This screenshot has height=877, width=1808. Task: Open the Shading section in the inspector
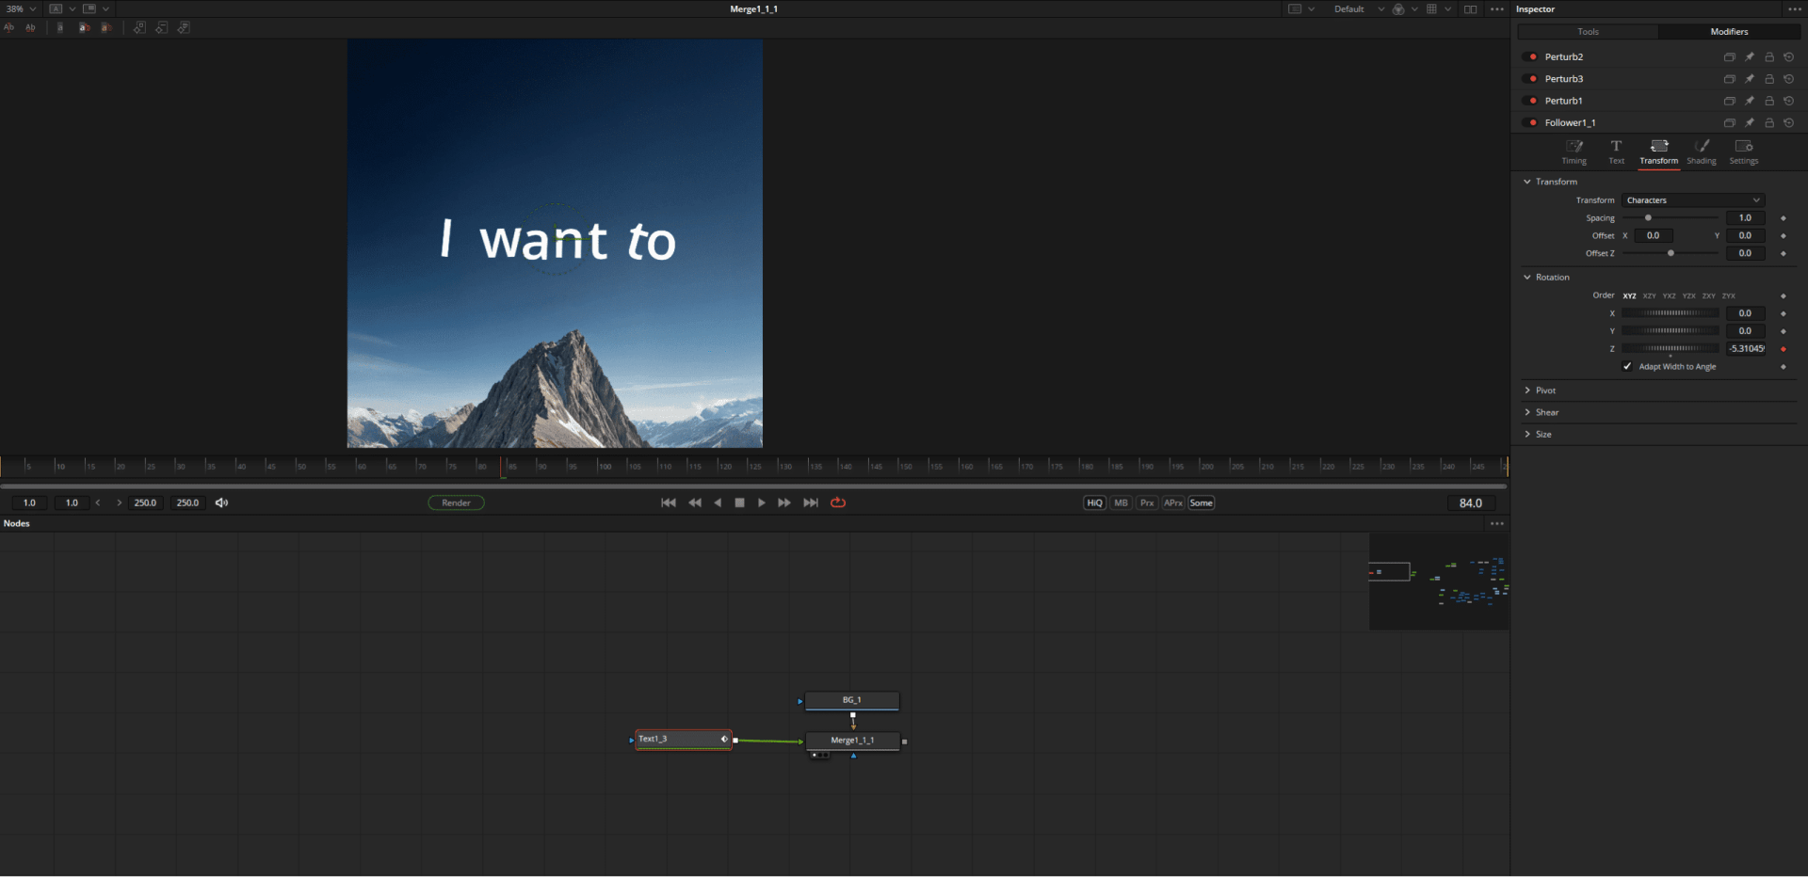pos(1701,151)
